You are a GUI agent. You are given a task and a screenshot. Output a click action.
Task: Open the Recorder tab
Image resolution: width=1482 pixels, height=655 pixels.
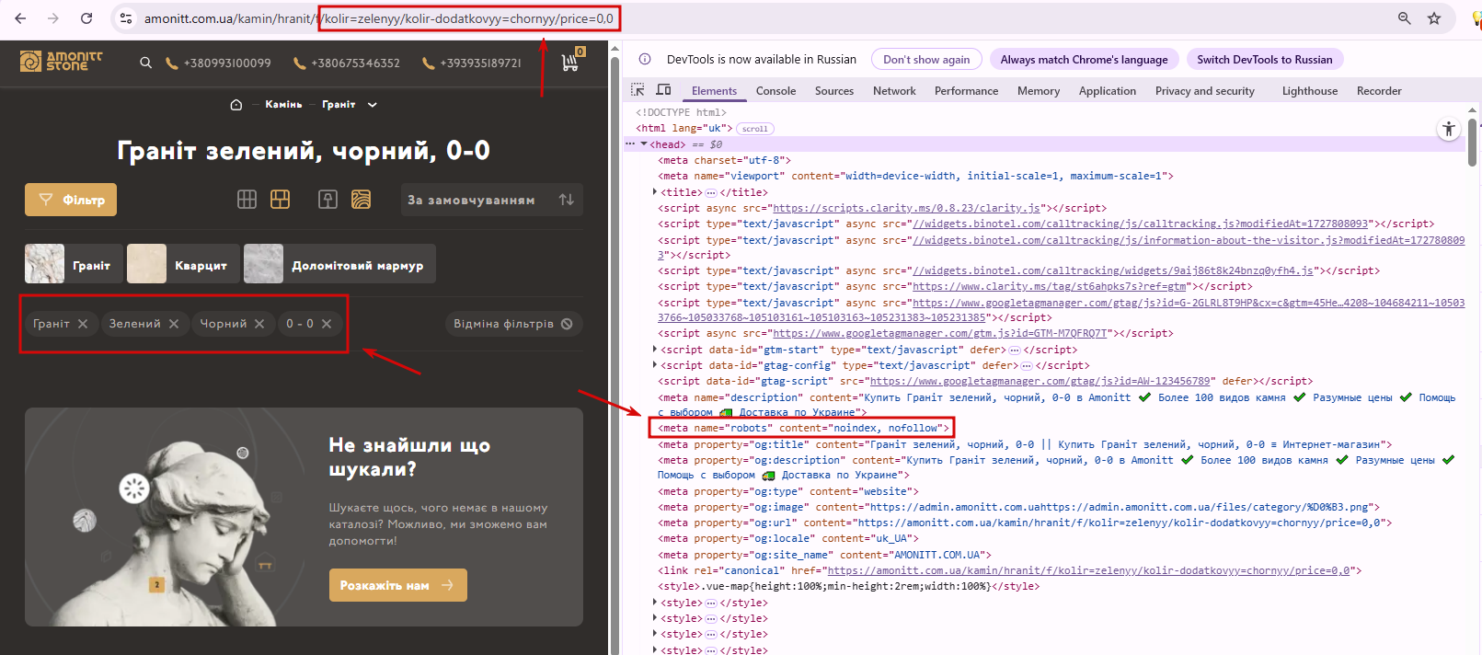pyautogui.click(x=1379, y=90)
